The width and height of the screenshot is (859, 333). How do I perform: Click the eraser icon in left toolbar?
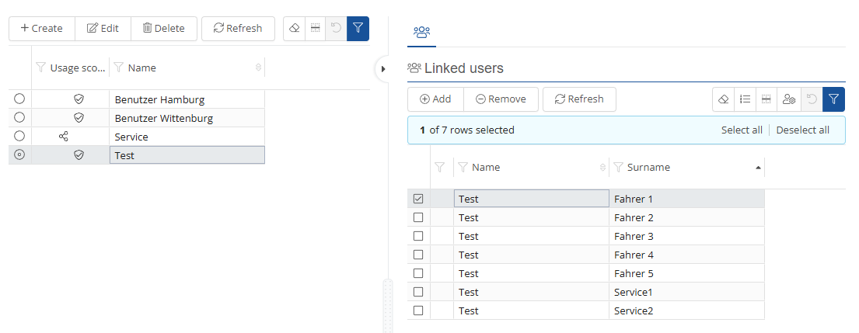(x=294, y=29)
